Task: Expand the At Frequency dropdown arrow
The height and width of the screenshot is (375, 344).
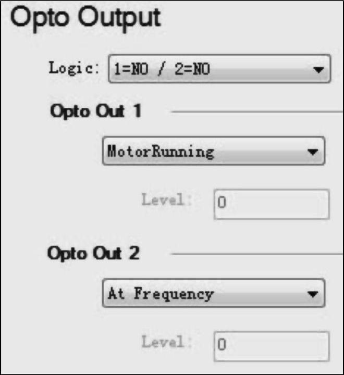Action: (x=312, y=294)
